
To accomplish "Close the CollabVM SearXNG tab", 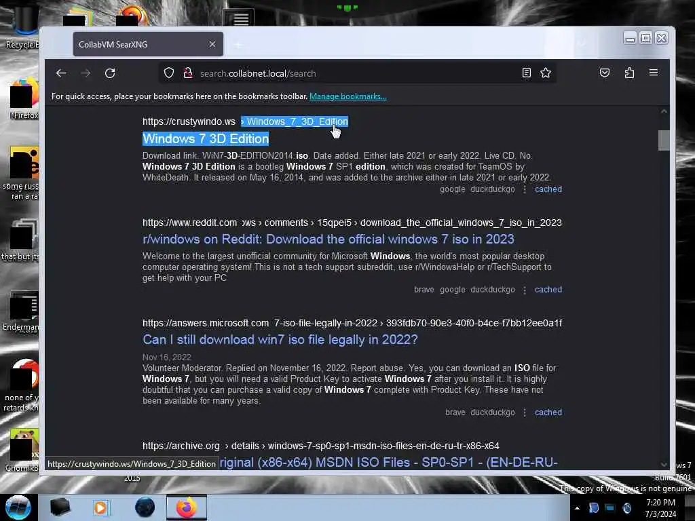I will tap(212, 44).
